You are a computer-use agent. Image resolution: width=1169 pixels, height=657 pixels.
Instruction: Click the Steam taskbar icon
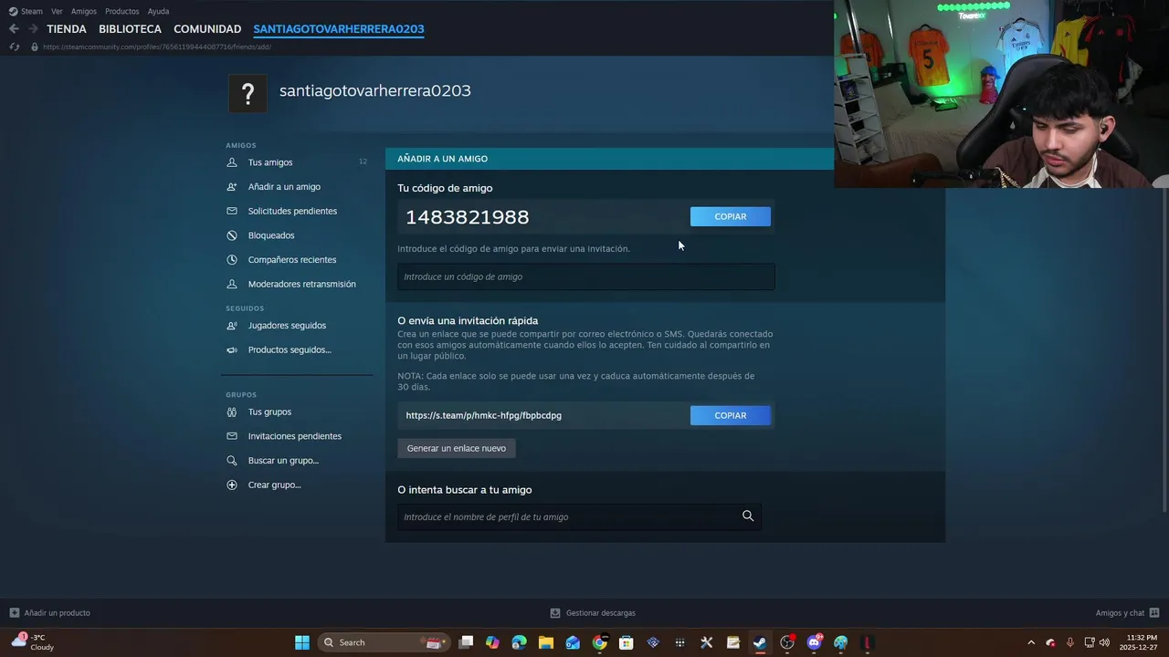tap(760, 642)
